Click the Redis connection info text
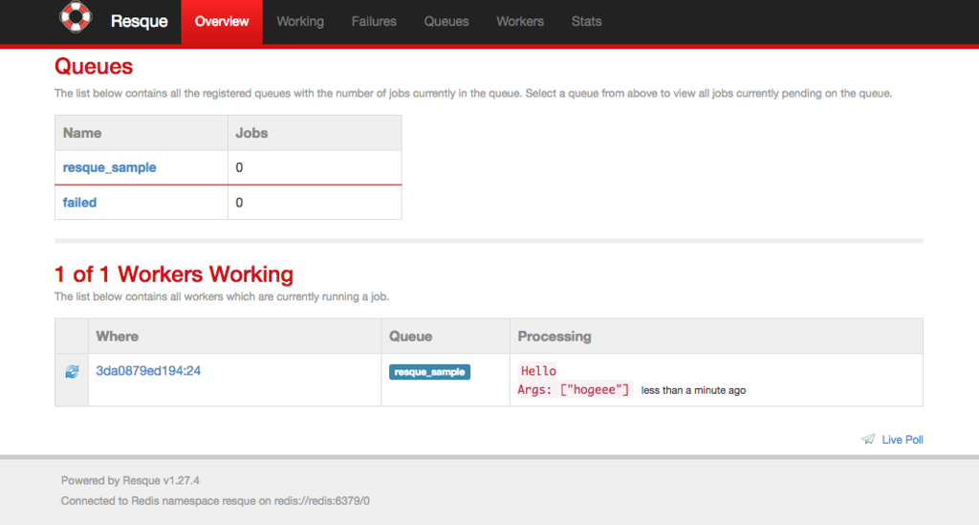This screenshot has height=525, width=979. [x=215, y=501]
